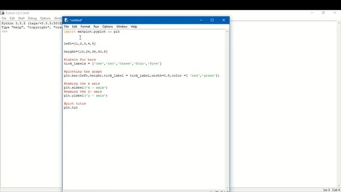
Task: Click the 'Ln: 3' status bar indicator
Action: [x=327, y=190]
